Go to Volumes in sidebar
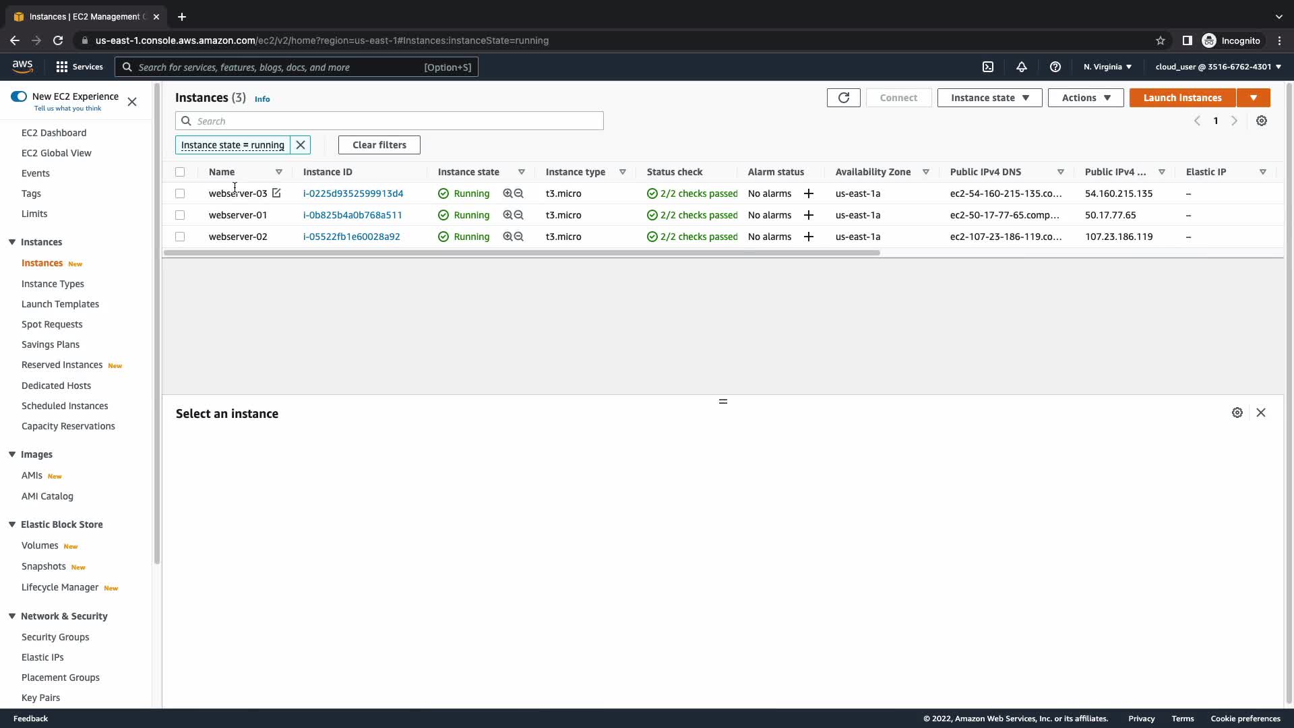1294x728 pixels. pyautogui.click(x=40, y=545)
